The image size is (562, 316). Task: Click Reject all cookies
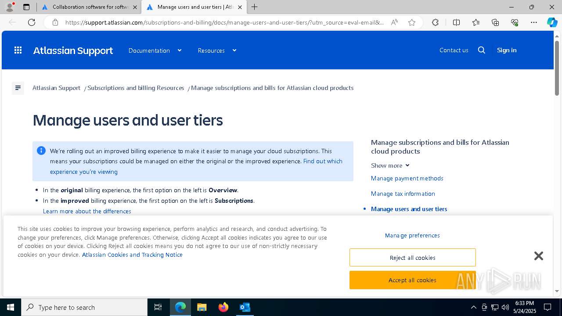(413, 258)
